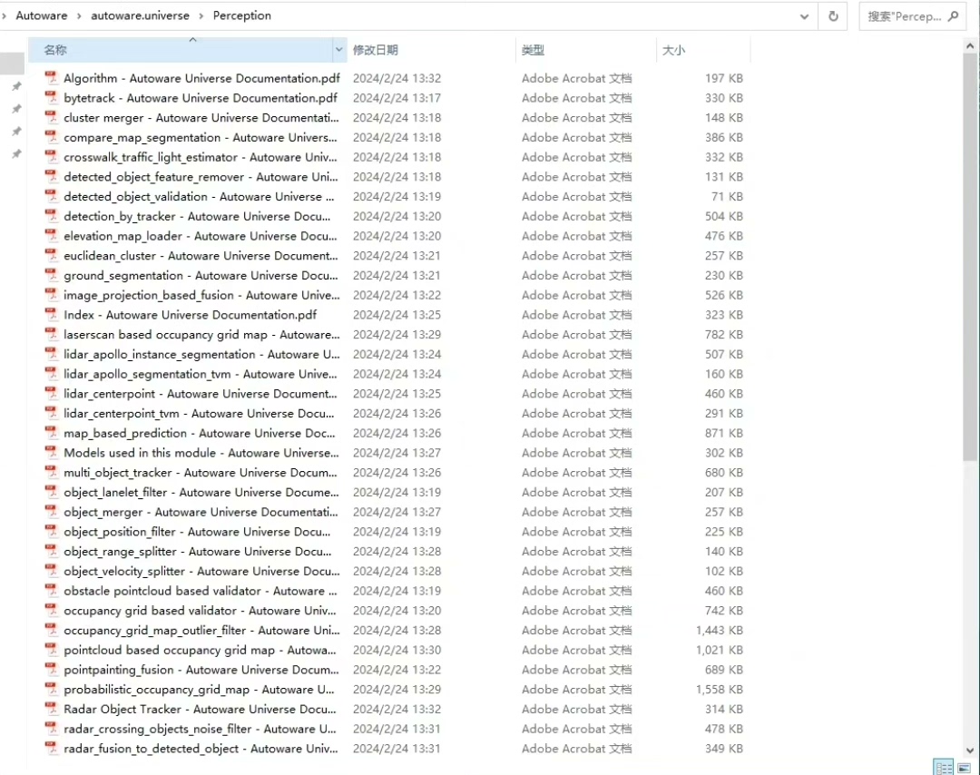The width and height of the screenshot is (980, 775).
Task: Select pointcloud based occupancy grid map file
Action: coord(200,650)
